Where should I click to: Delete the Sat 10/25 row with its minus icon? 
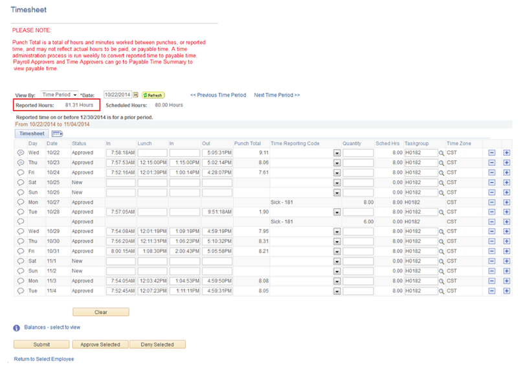coord(491,183)
